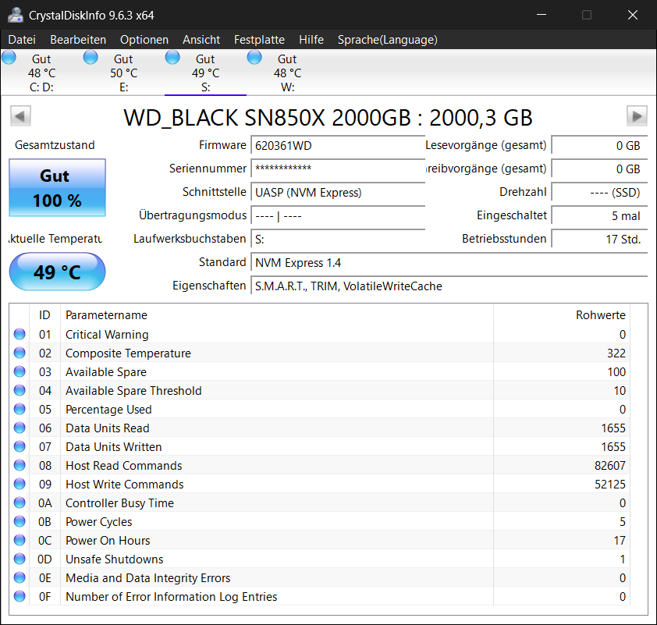Open the Datei menu
The height and width of the screenshot is (625, 657).
point(22,40)
